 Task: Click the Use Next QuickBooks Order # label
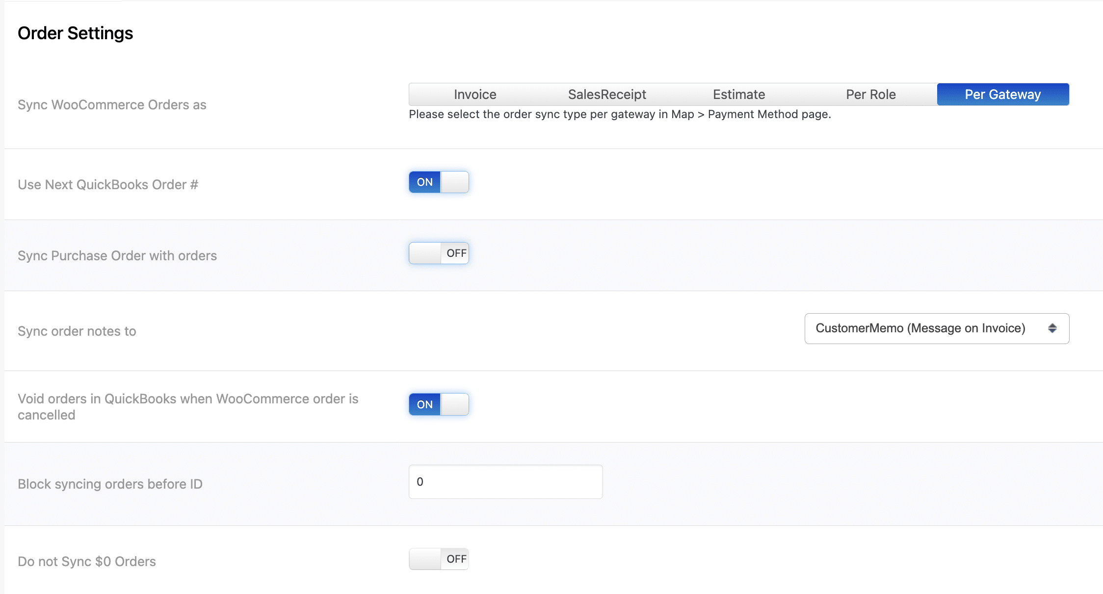(x=108, y=184)
